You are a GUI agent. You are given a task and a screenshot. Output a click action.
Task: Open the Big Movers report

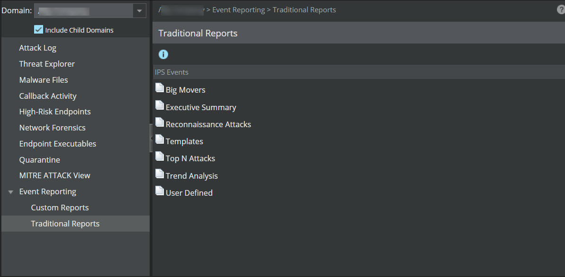[186, 90]
